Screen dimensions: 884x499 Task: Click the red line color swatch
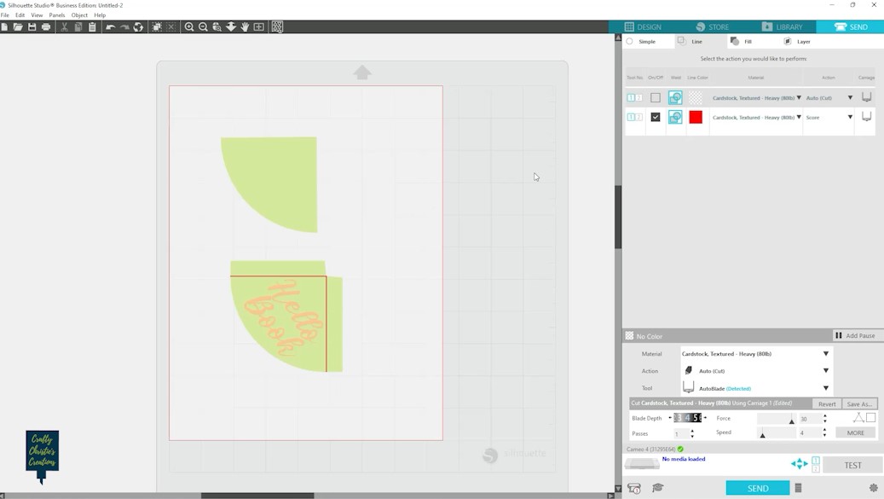click(696, 117)
